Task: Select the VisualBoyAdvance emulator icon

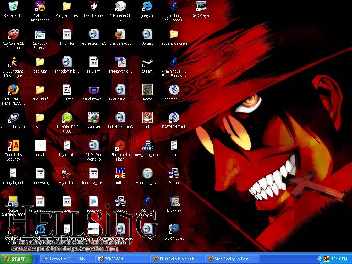Action: coord(93,90)
